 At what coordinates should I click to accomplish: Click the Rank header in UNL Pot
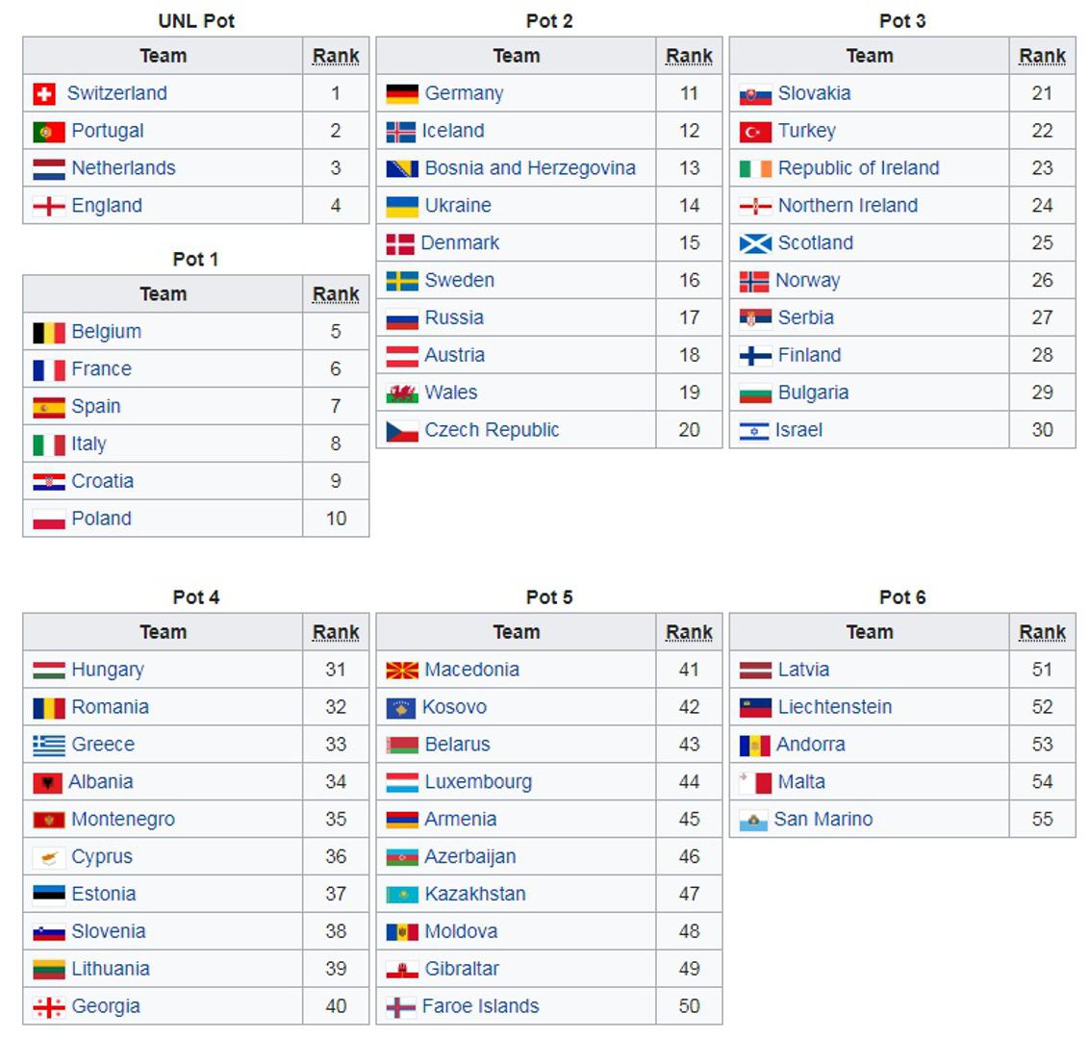tap(336, 56)
